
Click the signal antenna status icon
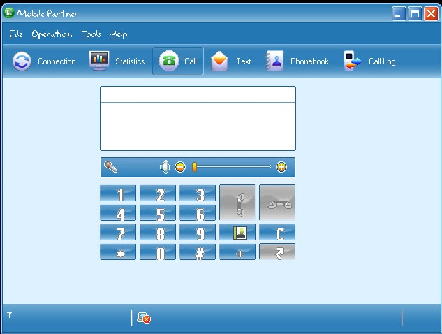9,315
